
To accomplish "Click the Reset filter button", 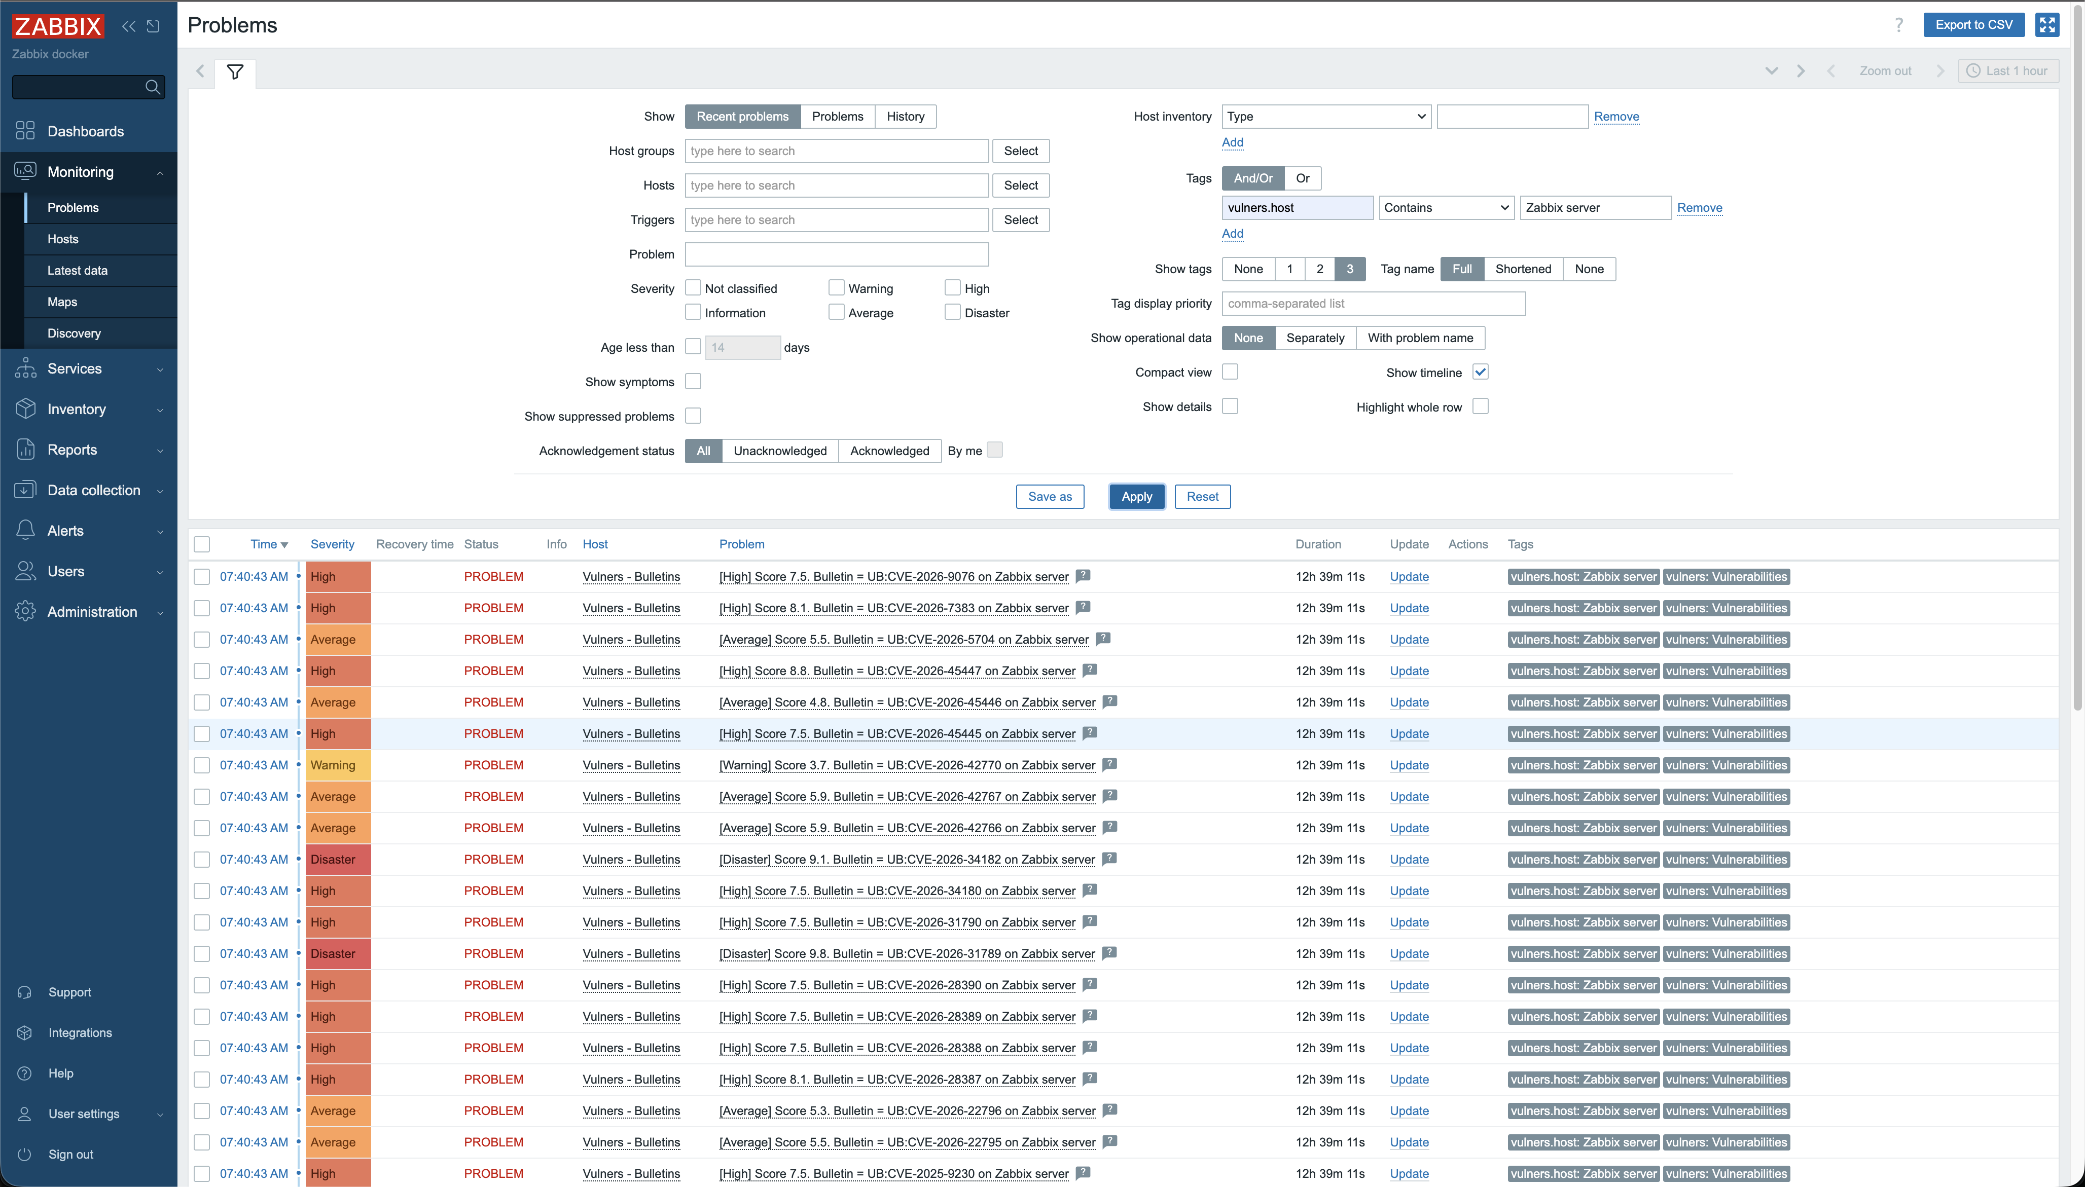I will coord(1203,497).
